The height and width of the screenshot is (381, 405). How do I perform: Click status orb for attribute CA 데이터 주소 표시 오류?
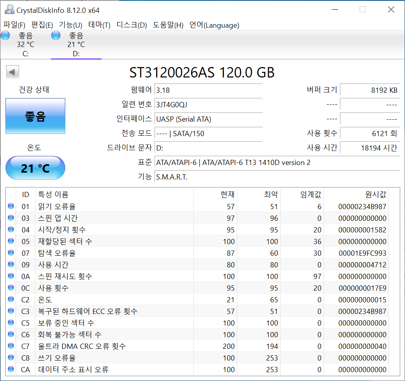pyautogui.click(x=11, y=369)
